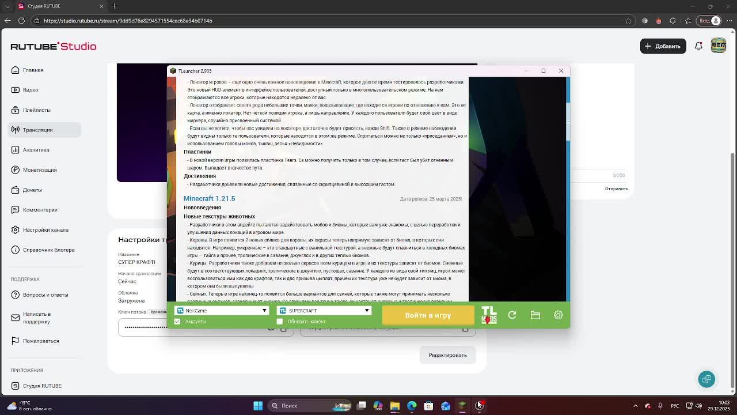Reload the page with browser refresh icon
737x415 pixels.
point(21,21)
